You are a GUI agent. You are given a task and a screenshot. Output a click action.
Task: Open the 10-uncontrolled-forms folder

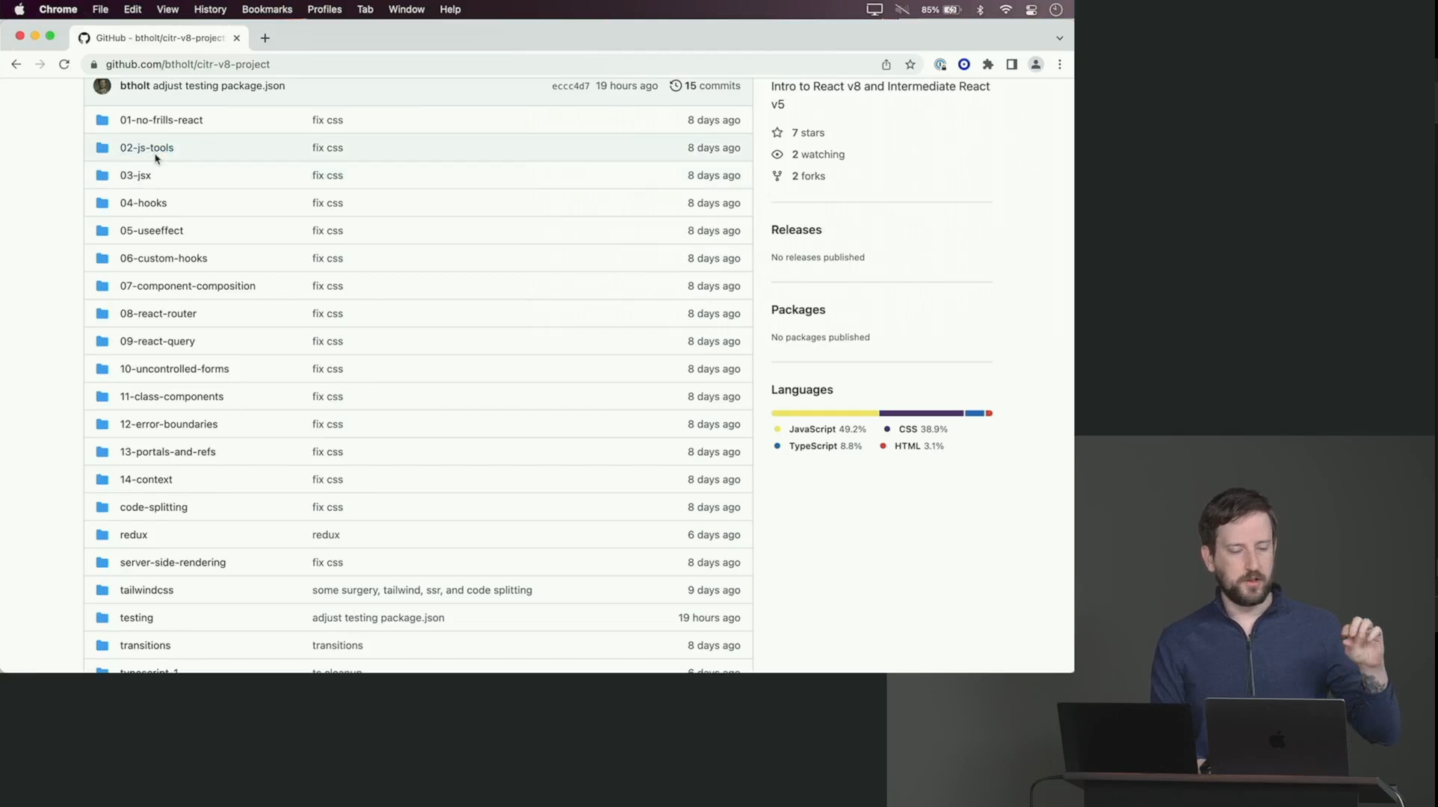tap(175, 368)
